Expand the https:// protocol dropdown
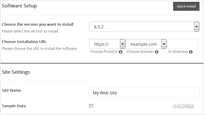The height and width of the screenshot is (115, 204). pyautogui.click(x=107, y=44)
